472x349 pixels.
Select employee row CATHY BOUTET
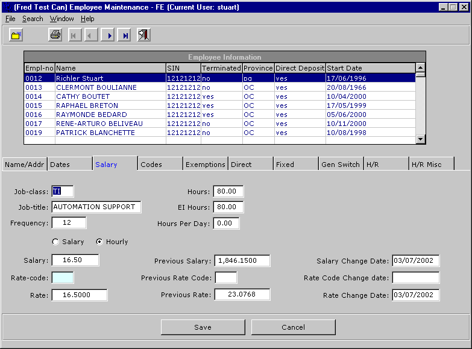coord(83,96)
